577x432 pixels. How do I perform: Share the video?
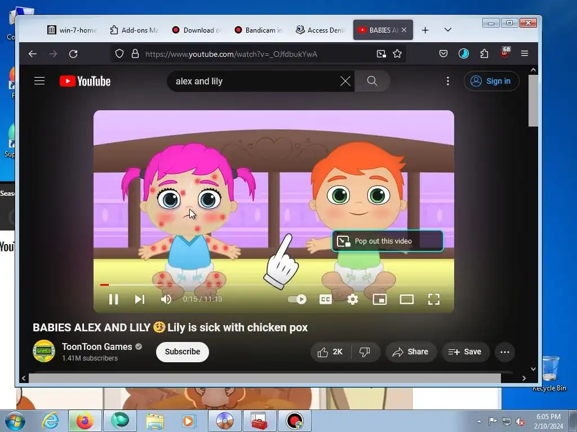coord(411,352)
